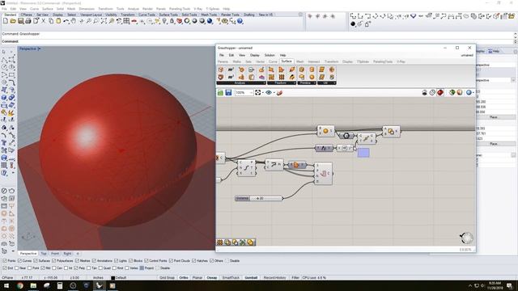This screenshot has height=291, width=518.
Task: Toggle Ortho in the status bar
Action: point(184,278)
